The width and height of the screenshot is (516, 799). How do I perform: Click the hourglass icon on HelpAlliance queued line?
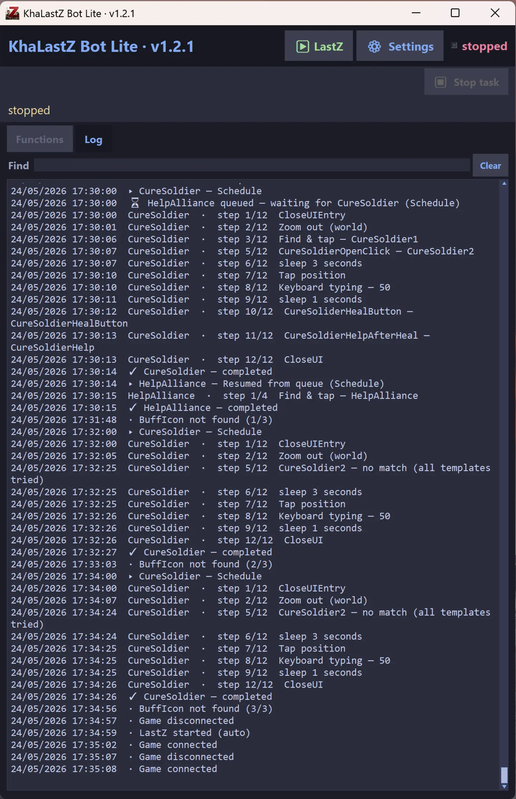tap(135, 203)
